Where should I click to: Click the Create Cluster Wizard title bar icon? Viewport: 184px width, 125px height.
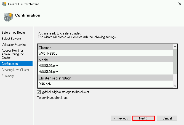[x=4, y=4]
